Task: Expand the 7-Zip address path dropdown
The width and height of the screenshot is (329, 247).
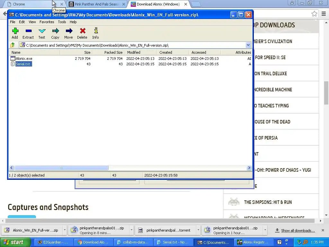Action: [248, 45]
